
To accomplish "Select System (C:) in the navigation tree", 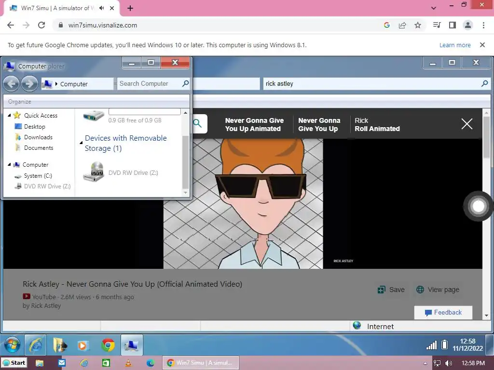I will click(38, 176).
